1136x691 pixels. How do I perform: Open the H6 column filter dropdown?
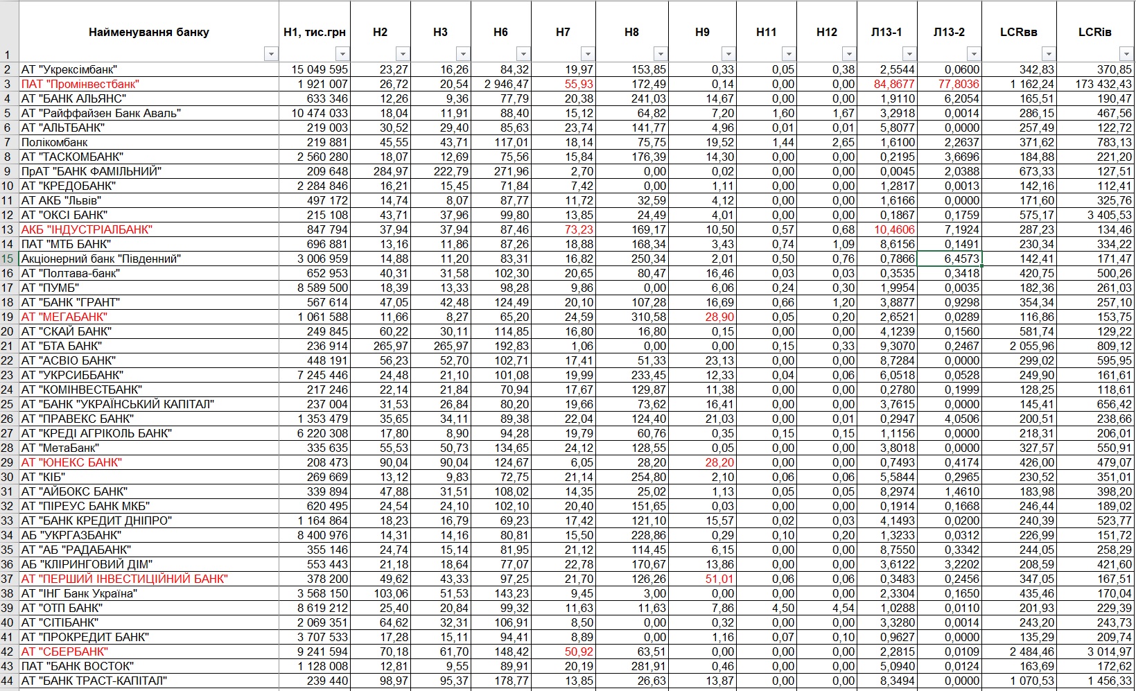click(523, 54)
